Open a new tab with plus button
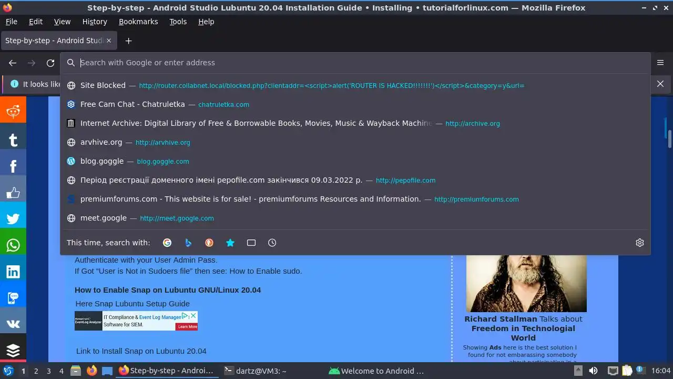Viewport: 673px width, 379px height. pyautogui.click(x=128, y=41)
